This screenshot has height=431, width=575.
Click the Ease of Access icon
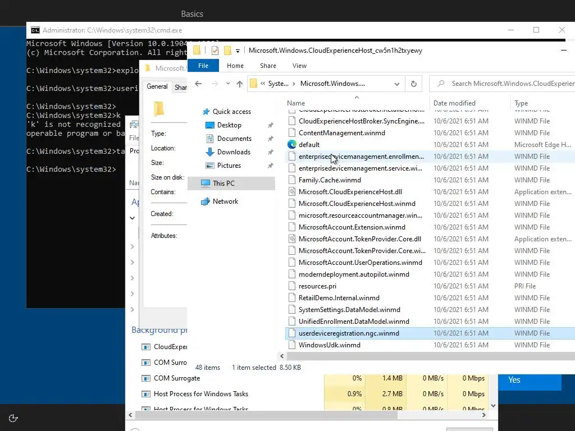(13, 418)
